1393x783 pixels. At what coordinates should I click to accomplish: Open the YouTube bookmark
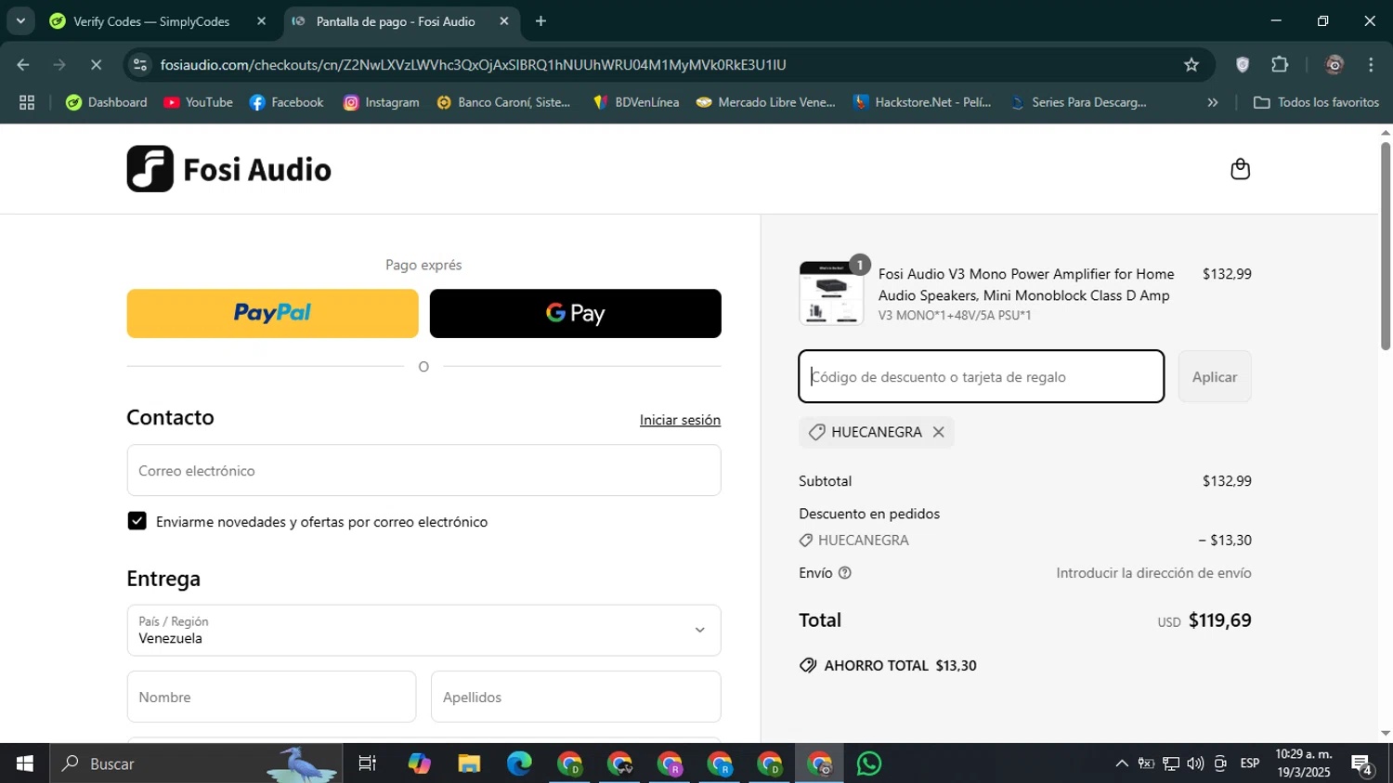198,102
